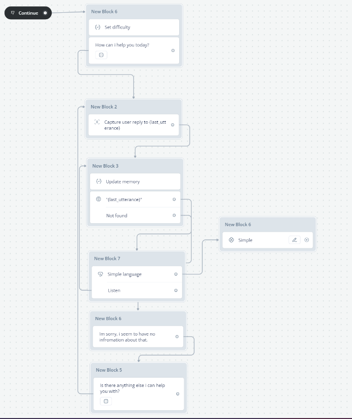Click the dice icon in New Block 5
Screen dimensions: 352x419
(x=106, y=401)
